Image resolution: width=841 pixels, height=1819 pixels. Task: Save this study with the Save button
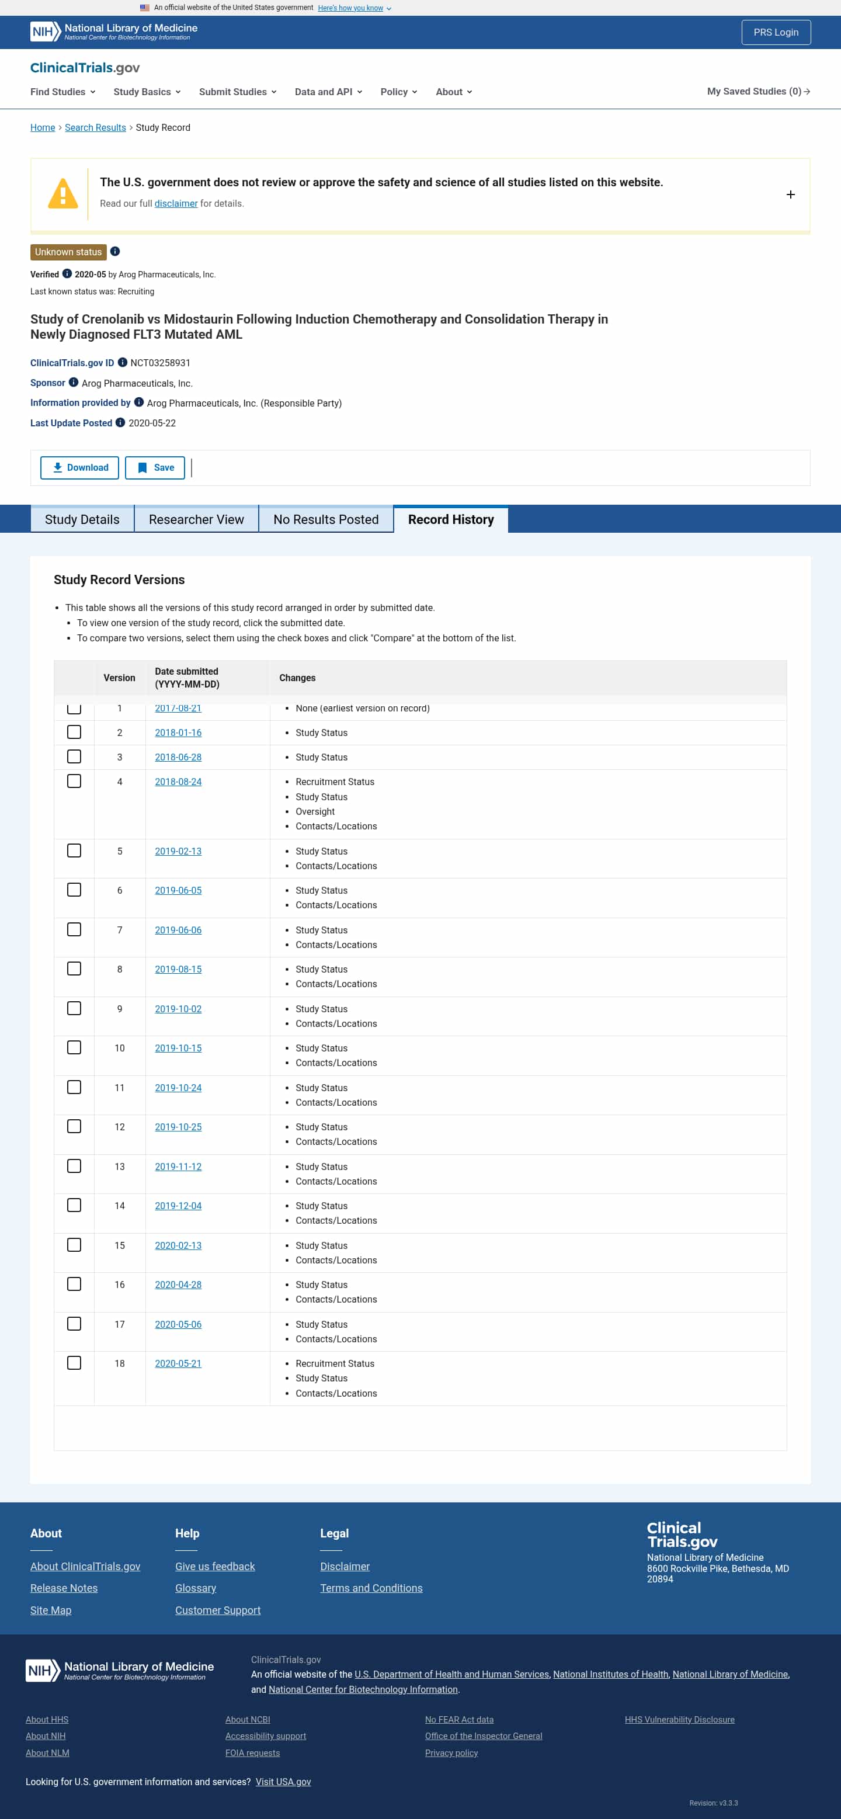pyautogui.click(x=155, y=467)
